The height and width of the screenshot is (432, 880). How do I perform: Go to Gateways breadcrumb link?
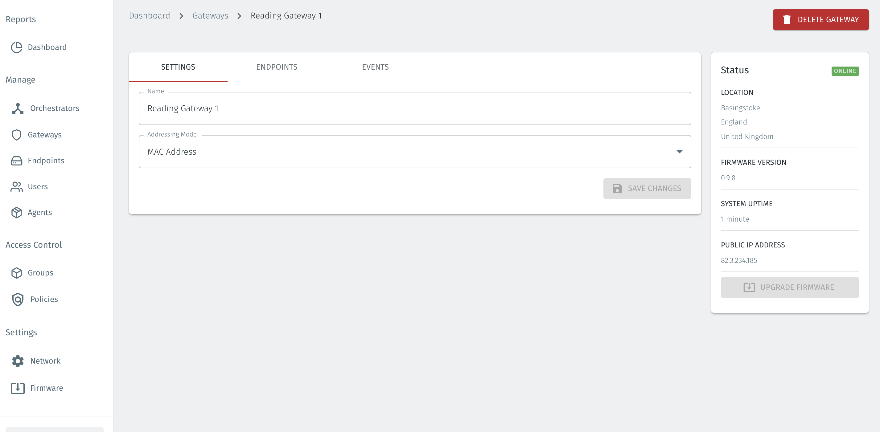(x=210, y=16)
